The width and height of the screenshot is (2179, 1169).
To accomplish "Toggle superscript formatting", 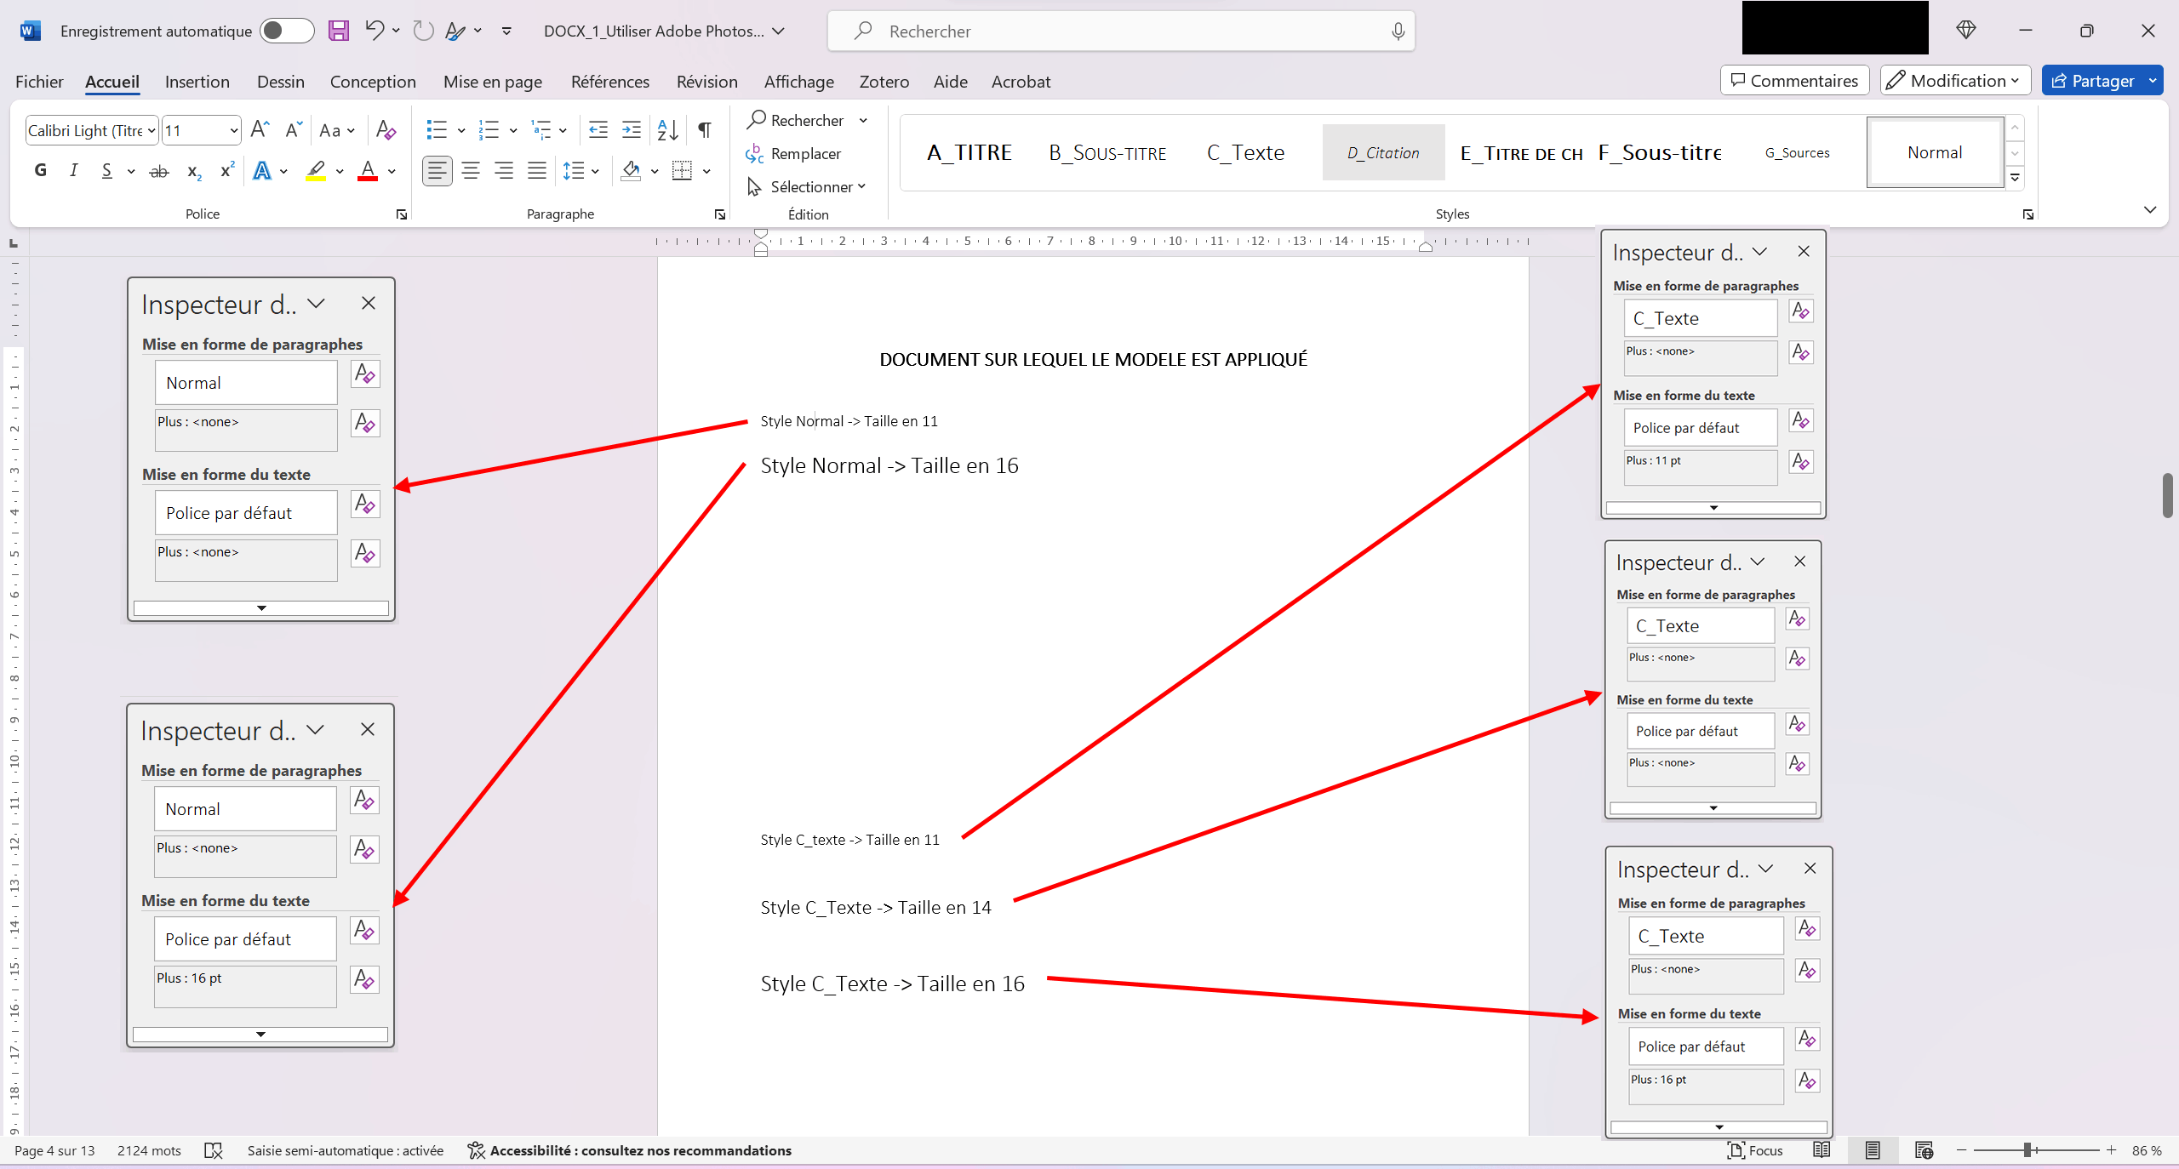I will click(x=226, y=171).
